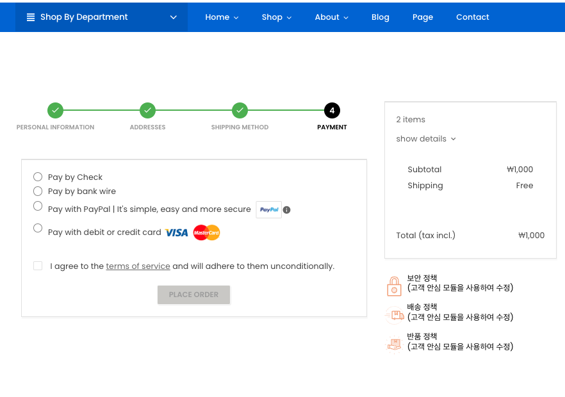Click the Pay by Check label text
The image size is (565, 397).
point(76,177)
